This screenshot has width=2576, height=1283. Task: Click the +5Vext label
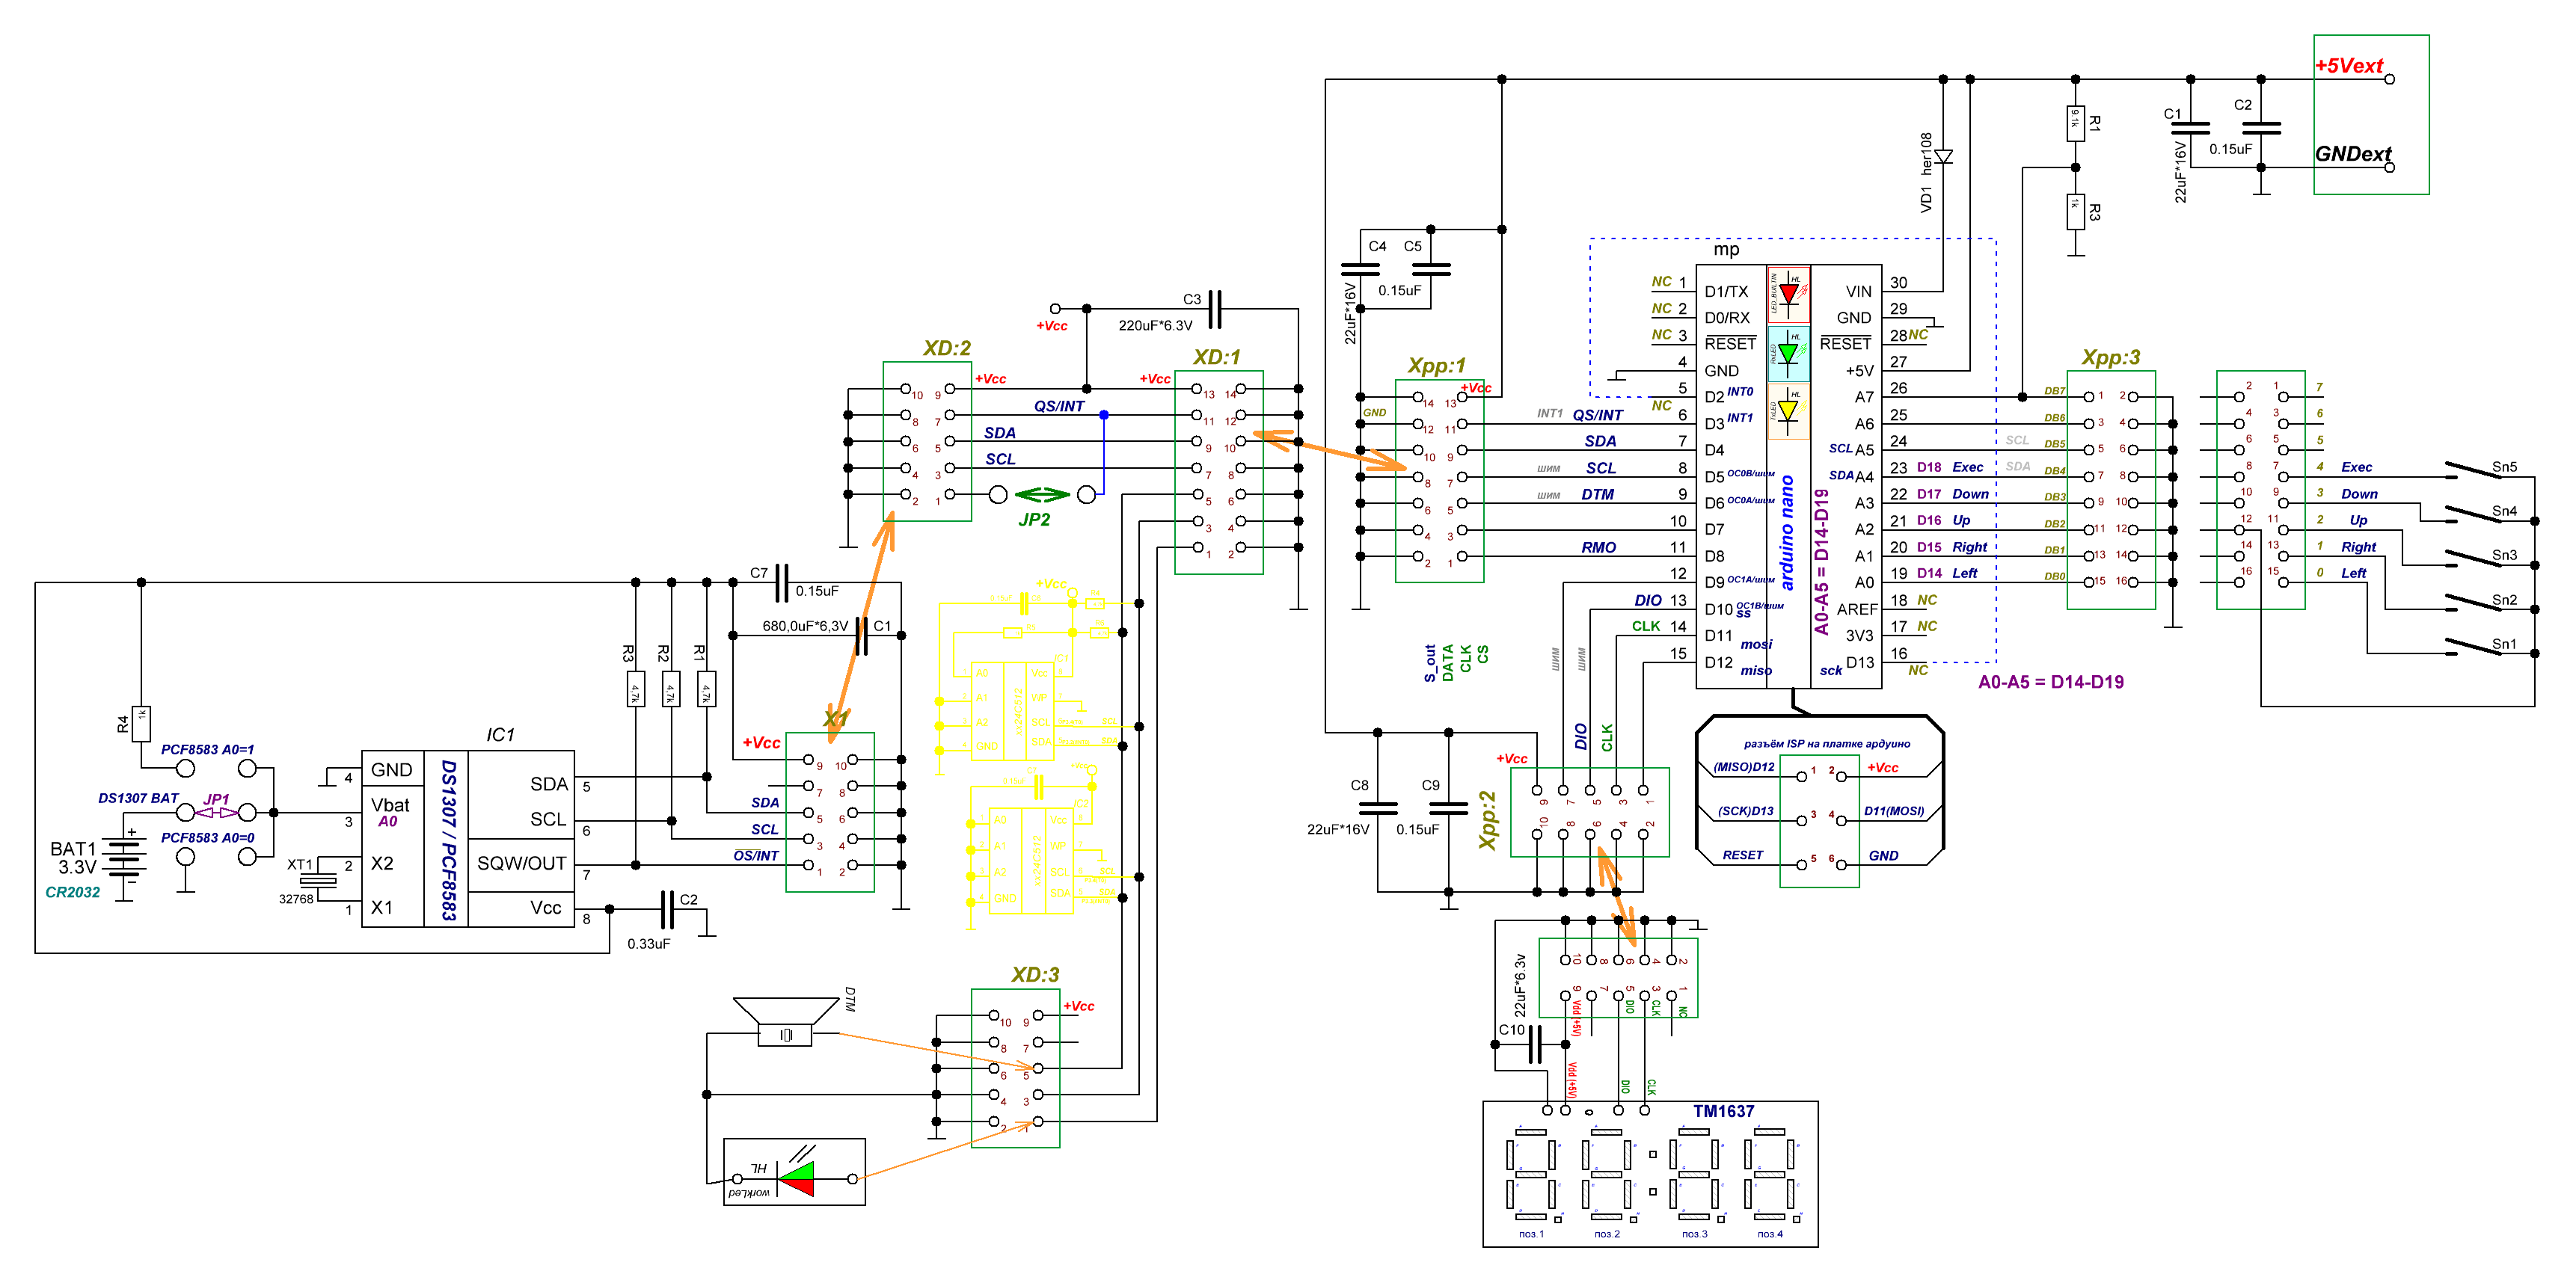point(2349,66)
